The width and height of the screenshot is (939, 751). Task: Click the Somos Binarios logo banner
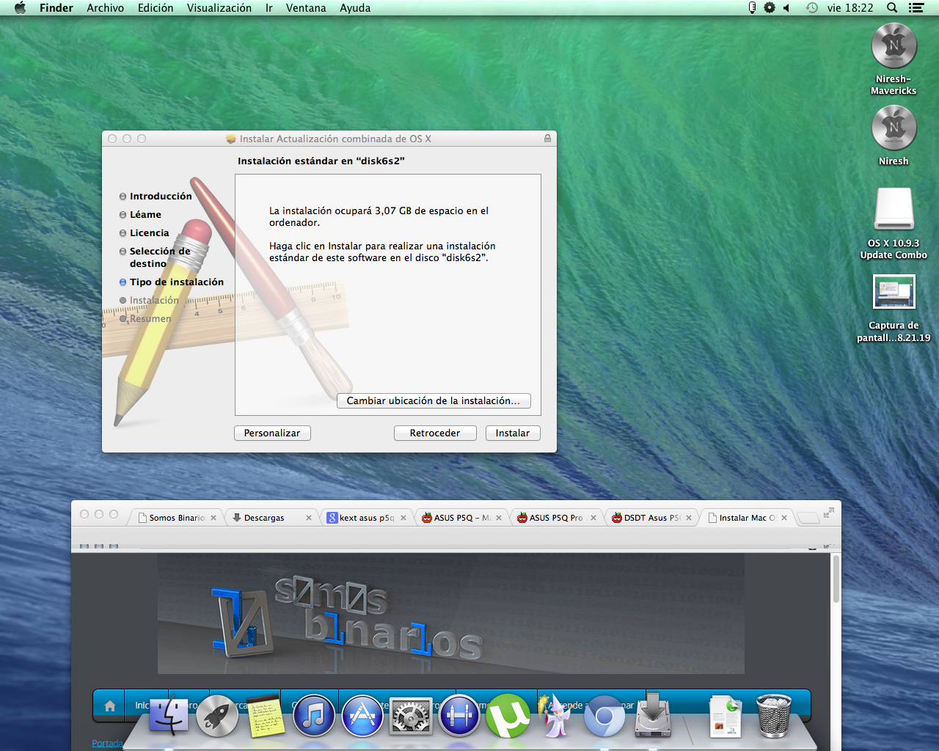click(x=451, y=614)
